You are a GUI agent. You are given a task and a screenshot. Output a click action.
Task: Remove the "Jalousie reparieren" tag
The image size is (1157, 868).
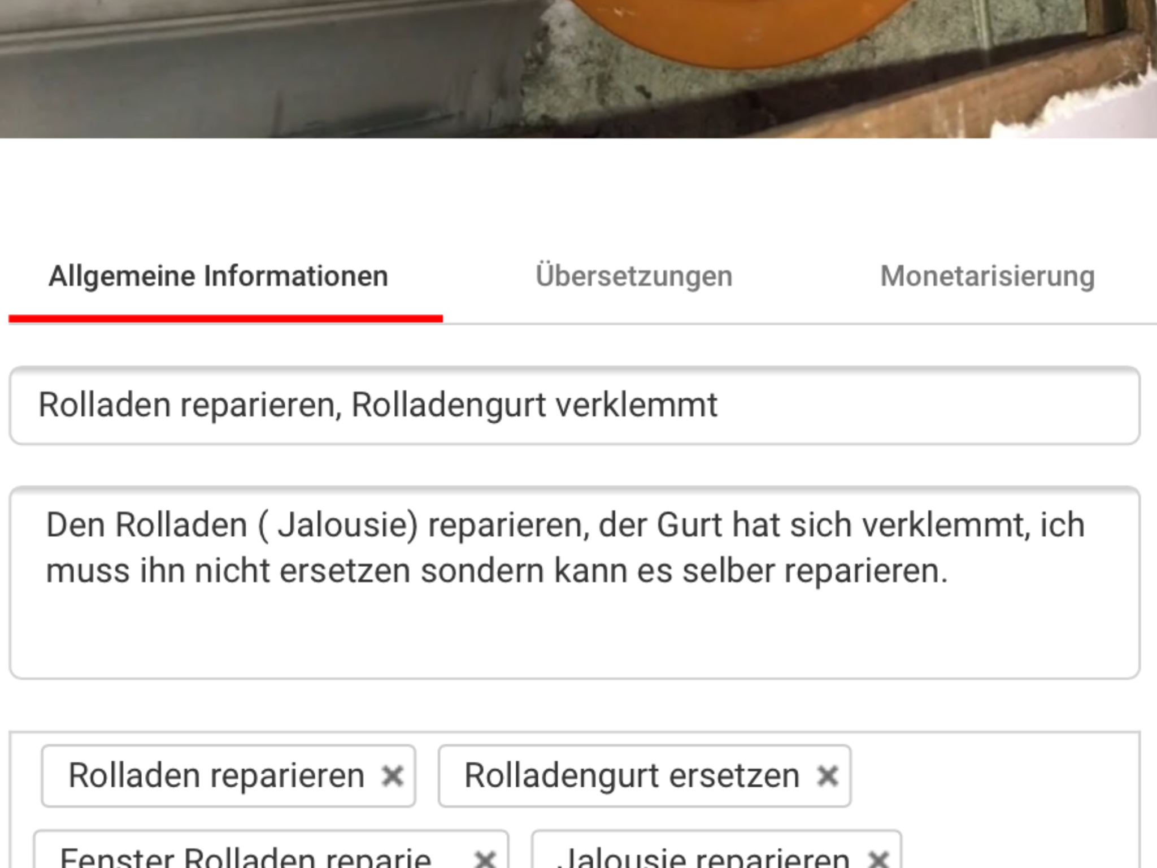(x=878, y=860)
